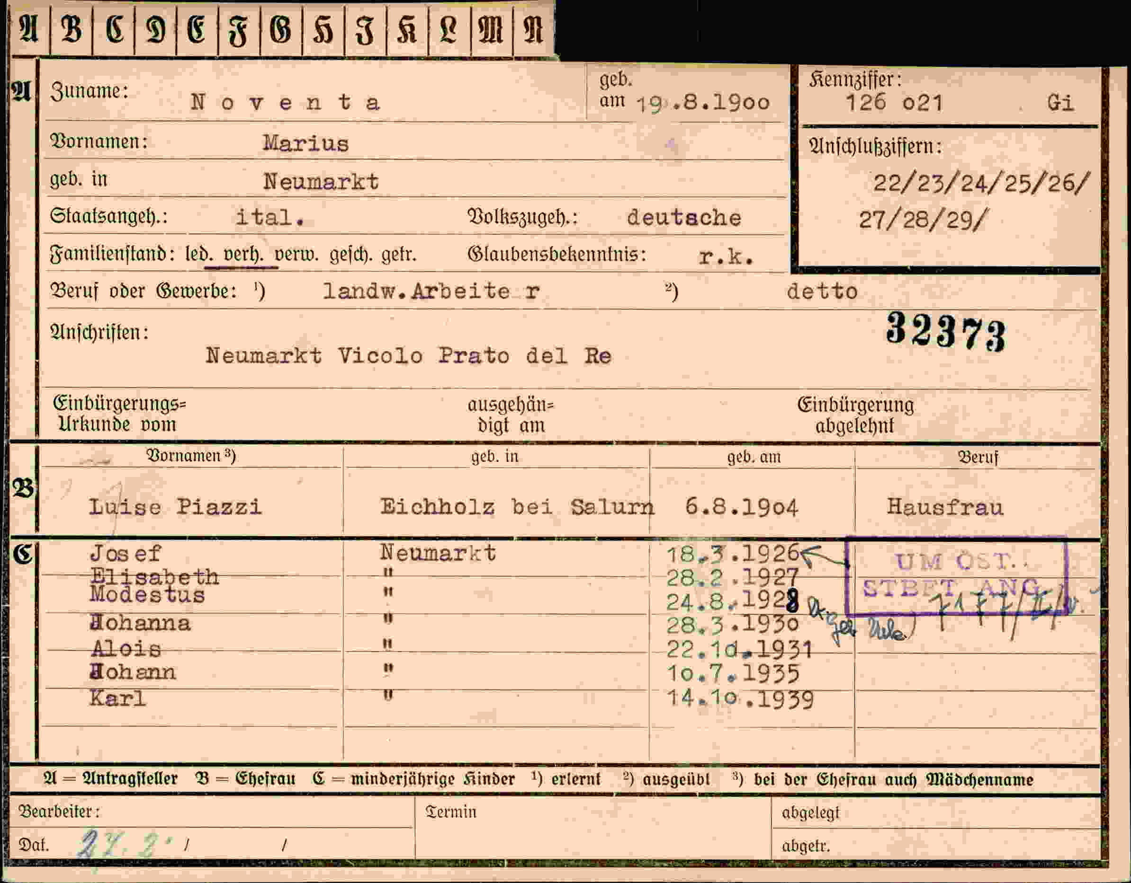The width and height of the screenshot is (1131, 883).
Task: Select index tab letter K
Action: pos(407,29)
